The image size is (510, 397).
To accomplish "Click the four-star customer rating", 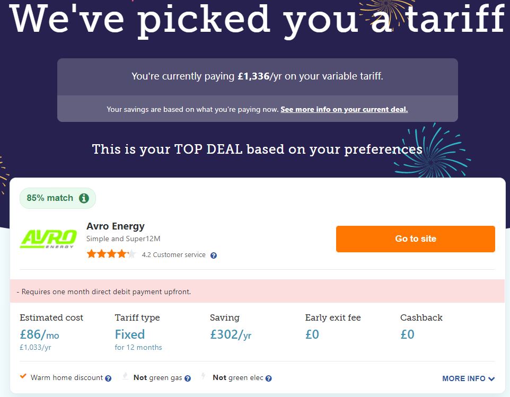I will tap(111, 254).
